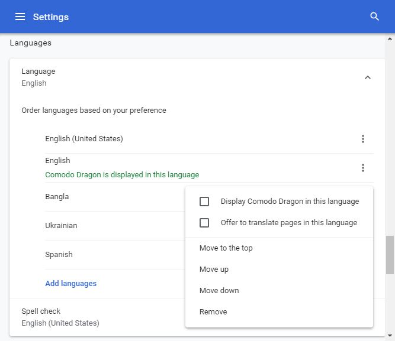The width and height of the screenshot is (395, 341).
Task: Click the Settings title text
Action: [x=51, y=17]
